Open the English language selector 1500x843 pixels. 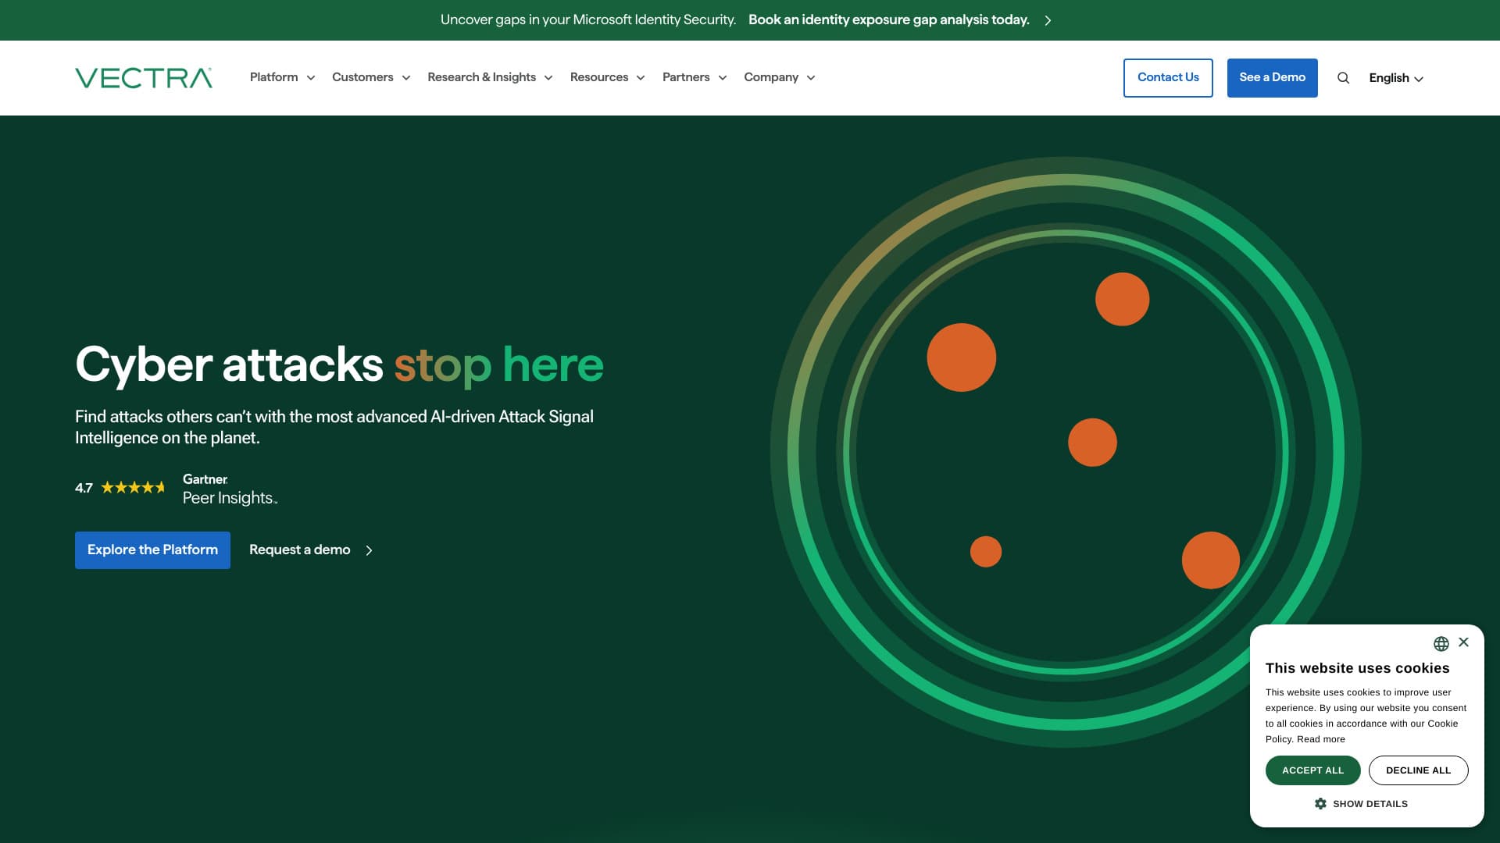point(1395,78)
